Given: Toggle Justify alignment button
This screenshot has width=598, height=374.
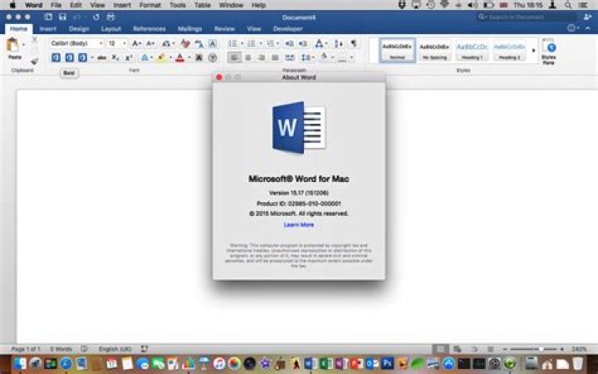Looking at the screenshot, I should 275,57.
